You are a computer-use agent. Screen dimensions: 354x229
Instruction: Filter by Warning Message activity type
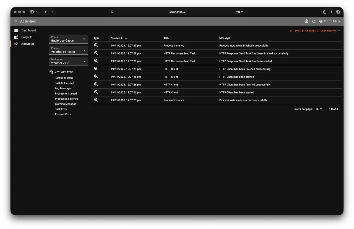click(x=65, y=104)
